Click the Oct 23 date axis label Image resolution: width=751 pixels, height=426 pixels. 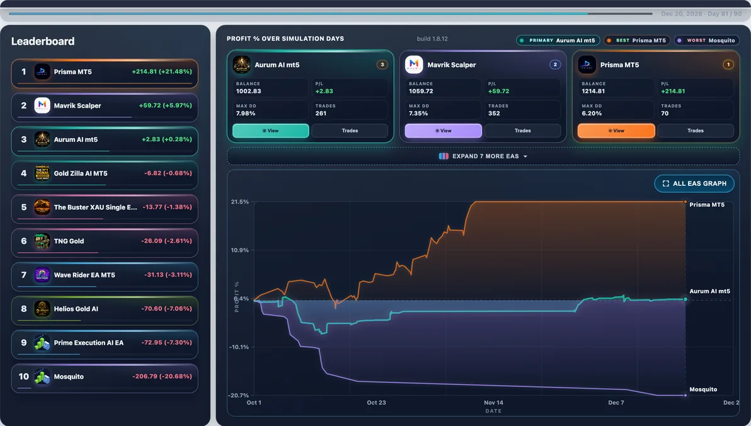[377, 403]
